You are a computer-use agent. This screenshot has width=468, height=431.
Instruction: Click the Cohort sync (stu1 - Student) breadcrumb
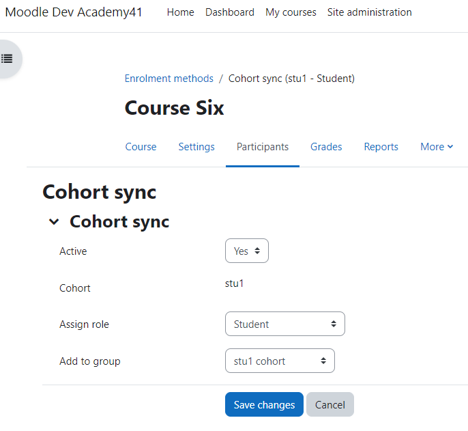(291, 79)
